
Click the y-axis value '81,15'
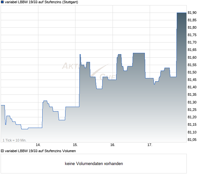tap(192, 124)
